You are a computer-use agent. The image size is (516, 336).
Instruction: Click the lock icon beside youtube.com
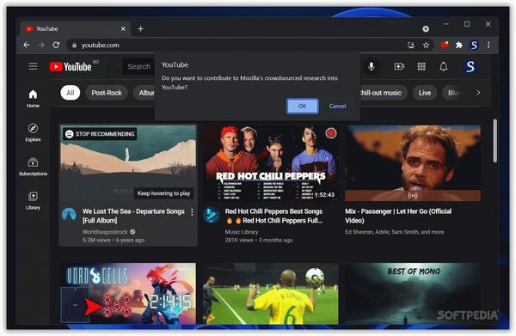74,45
